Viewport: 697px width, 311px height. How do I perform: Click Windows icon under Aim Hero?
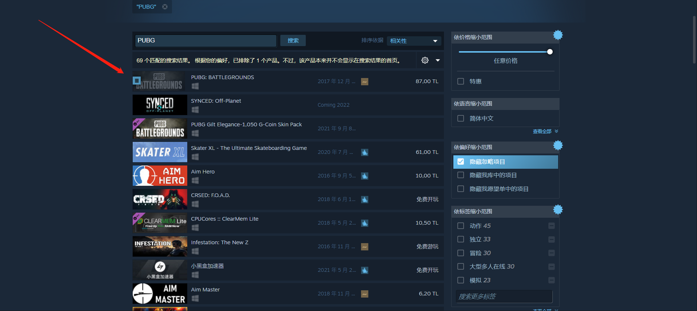tap(195, 180)
